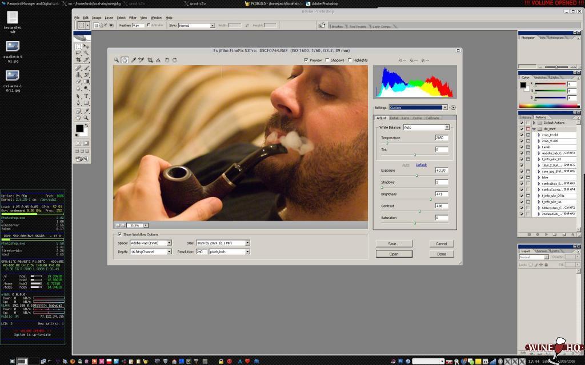585x365 pixels.
Task: Select the Hand tool in Photoshop toolbox
Action: [x=78, y=117]
